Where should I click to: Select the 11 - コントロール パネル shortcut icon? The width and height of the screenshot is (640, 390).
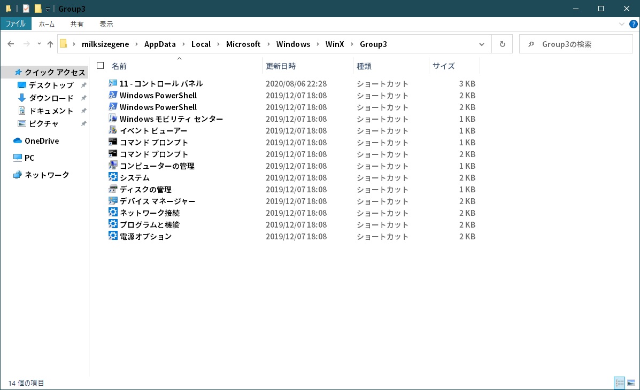(x=113, y=83)
